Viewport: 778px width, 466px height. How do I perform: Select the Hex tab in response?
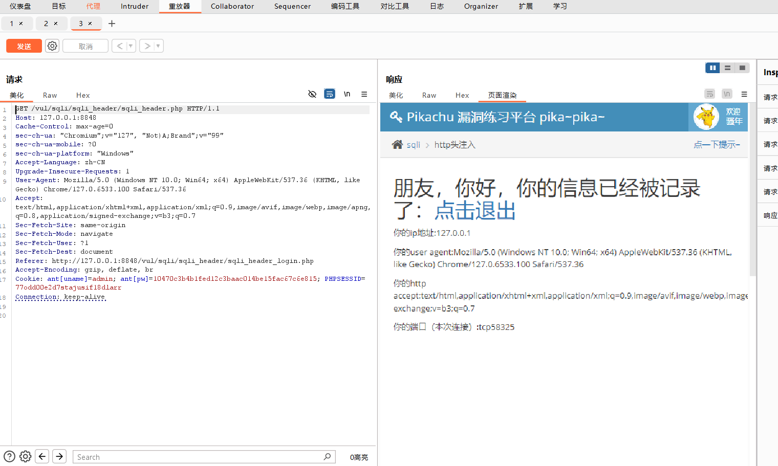(x=462, y=95)
